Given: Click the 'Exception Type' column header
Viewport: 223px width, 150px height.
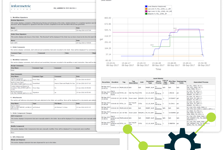Looking at the screenshot, I should [150, 82].
